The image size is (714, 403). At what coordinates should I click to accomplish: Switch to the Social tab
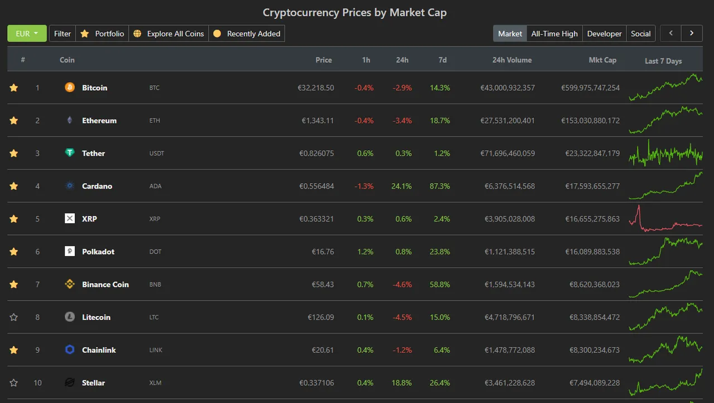click(x=640, y=33)
